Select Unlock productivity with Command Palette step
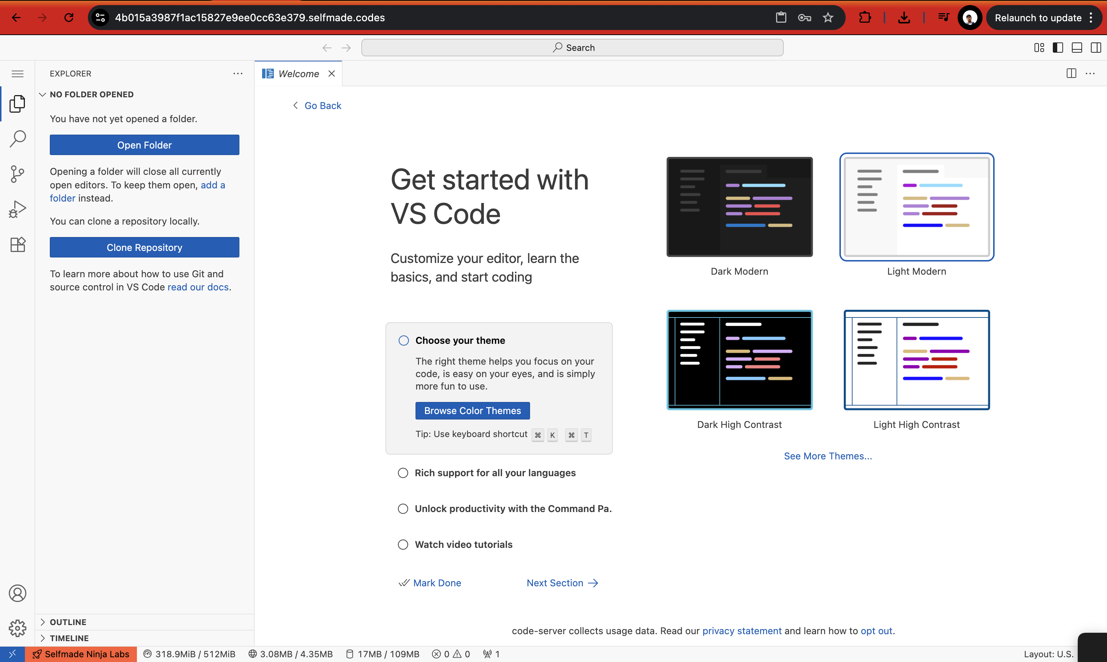Screen dimensions: 1107x662 505,508
